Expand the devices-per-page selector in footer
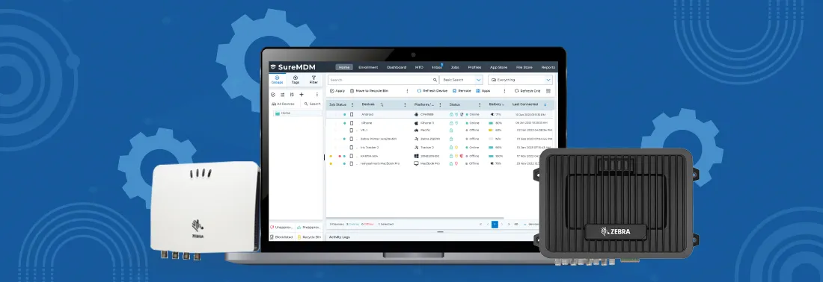The width and height of the screenshot is (823, 282). tap(525, 224)
